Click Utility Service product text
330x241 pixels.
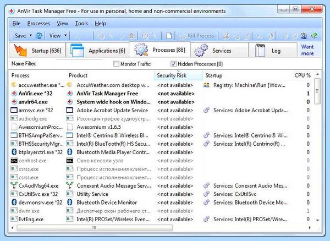pos(92,194)
